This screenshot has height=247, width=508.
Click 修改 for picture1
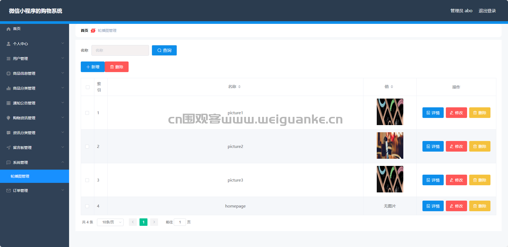[x=456, y=113]
